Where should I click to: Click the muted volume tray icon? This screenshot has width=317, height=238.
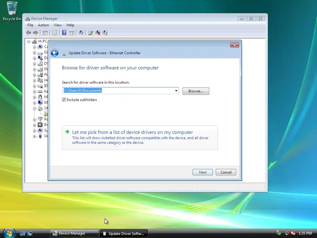tap(293, 233)
